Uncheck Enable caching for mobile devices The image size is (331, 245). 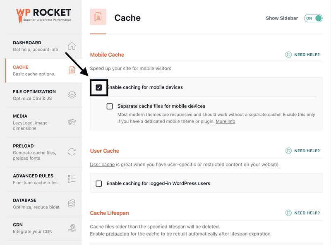click(x=99, y=87)
